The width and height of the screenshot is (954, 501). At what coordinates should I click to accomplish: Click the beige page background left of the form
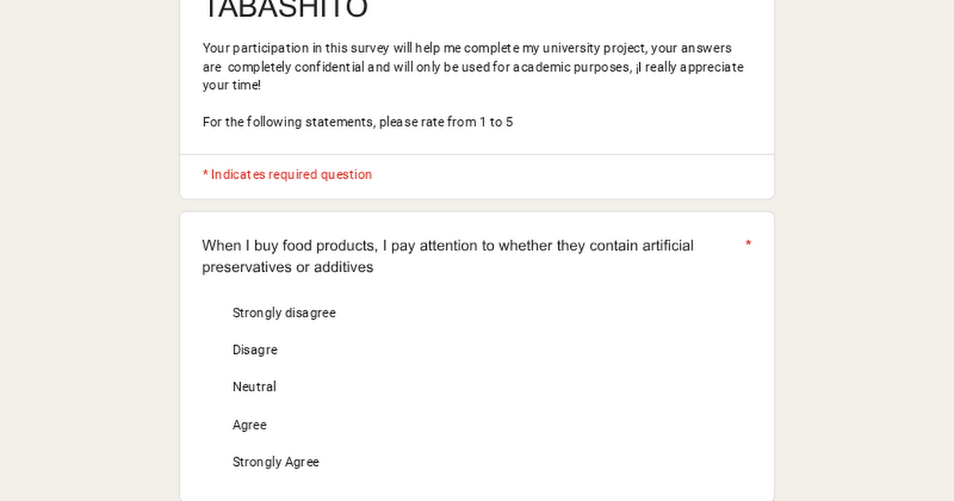pyautogui.click(x=89, y=250)
